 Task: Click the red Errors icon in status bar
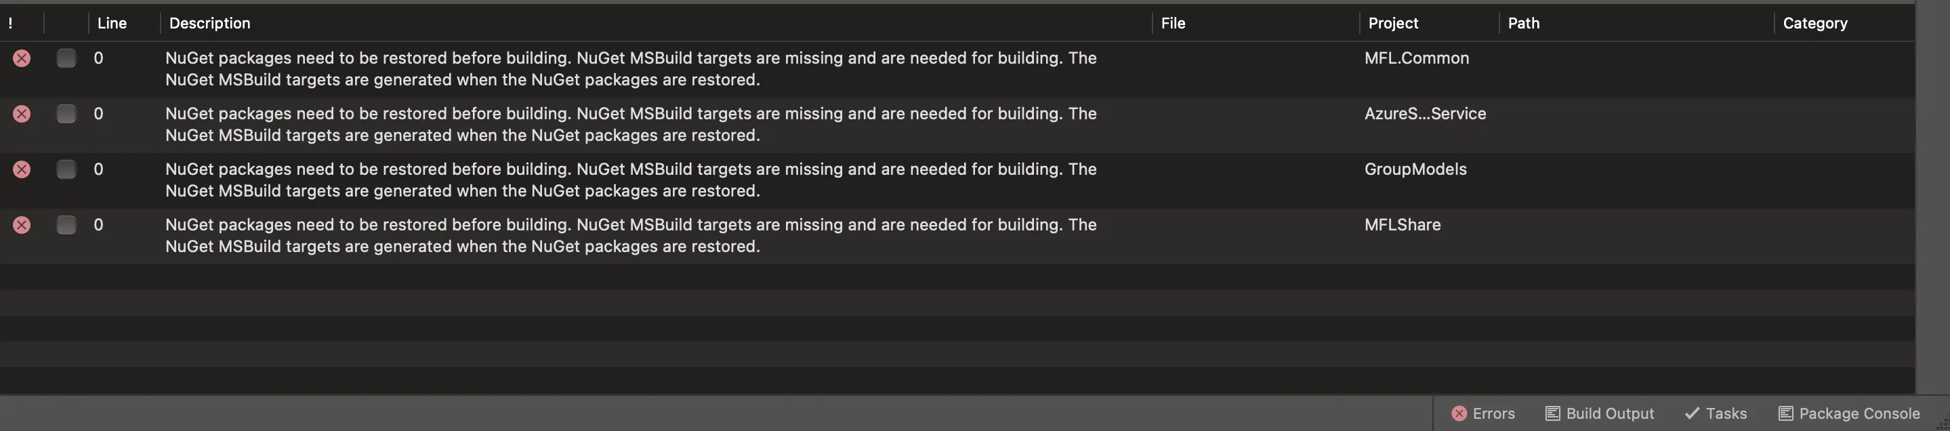click(x=1459, y=413)
